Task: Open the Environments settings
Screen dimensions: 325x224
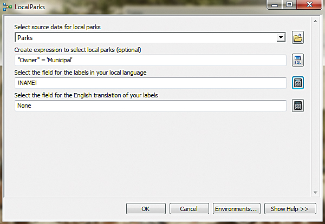Action: click(x=237, y=208)
